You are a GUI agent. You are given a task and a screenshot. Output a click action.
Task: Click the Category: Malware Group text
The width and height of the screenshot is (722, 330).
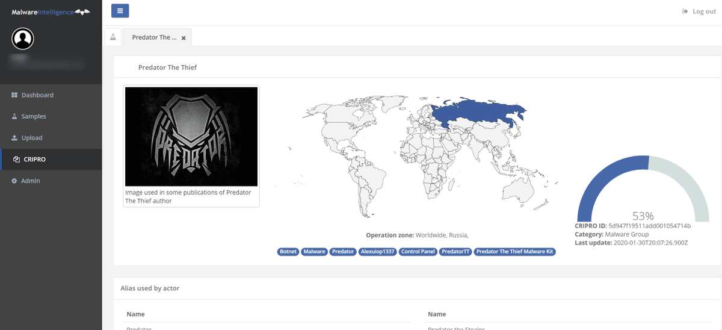pos(612,234)
